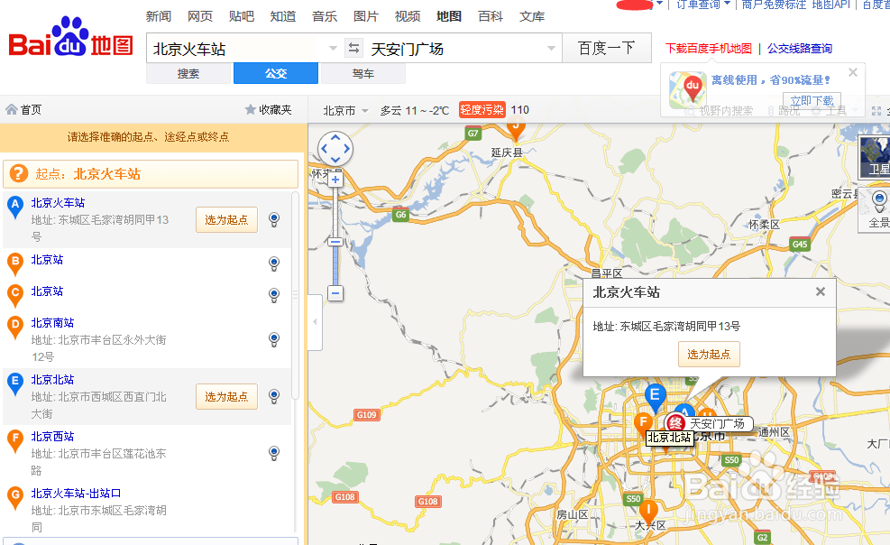Image resolution: width=890 pixels, height=545 pixels.
Task: Swap start and destination fields
Action: point(353,48)
